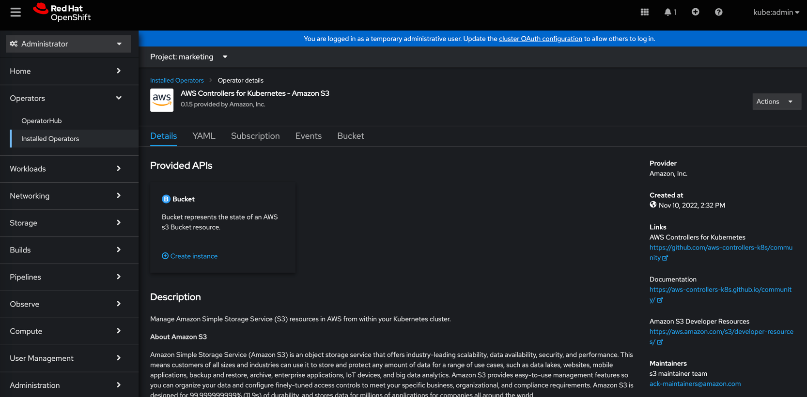The height and width of the screenshot is (397, 807).
Task: Open the kube:admin user menu
Action: pyautogui.click(x=776, y=12)
